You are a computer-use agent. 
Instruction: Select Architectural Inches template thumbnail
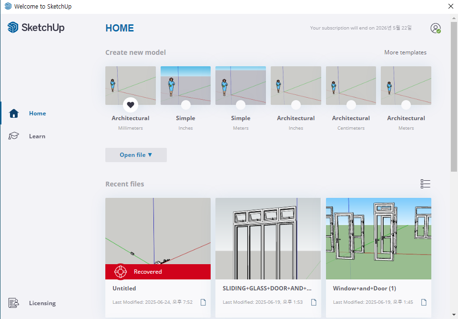point(296,85)
